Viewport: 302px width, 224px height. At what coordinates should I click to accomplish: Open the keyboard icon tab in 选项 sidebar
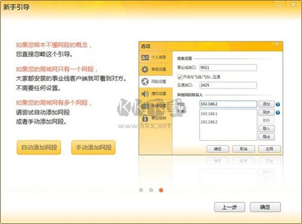coord(145,106)
